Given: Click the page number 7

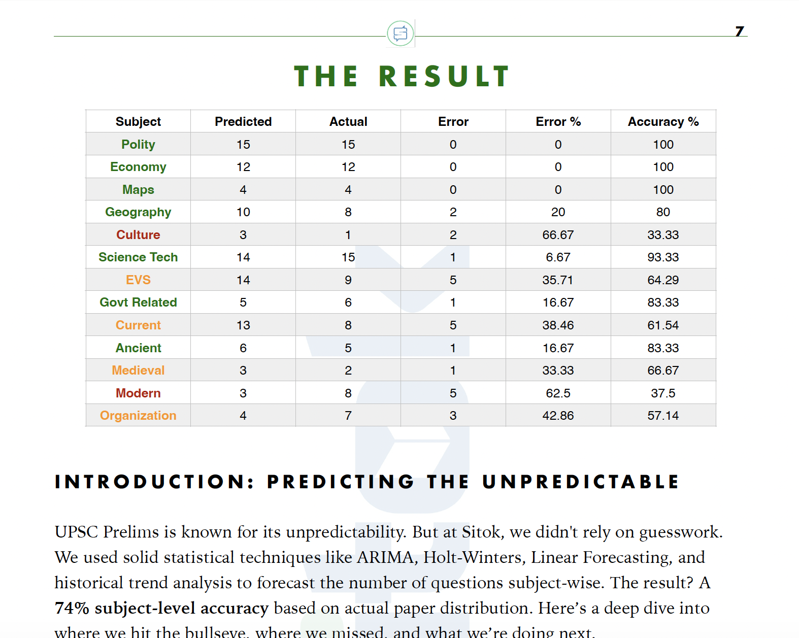Looking at the screenshot, I should pos(740,31).
